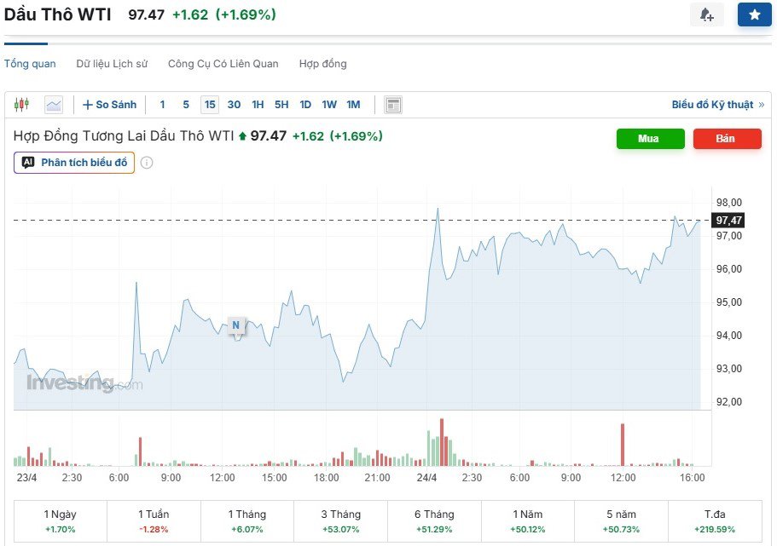The image size is (777, 546).
Task: Select the 1 Tuần performance range
Action: 154,521
